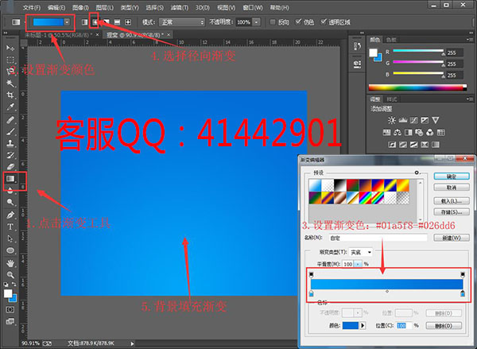Image resolution: width=477 pixels, height=349 pixels.
Task: Add a Curves adjustment
Action: point(413,120)
